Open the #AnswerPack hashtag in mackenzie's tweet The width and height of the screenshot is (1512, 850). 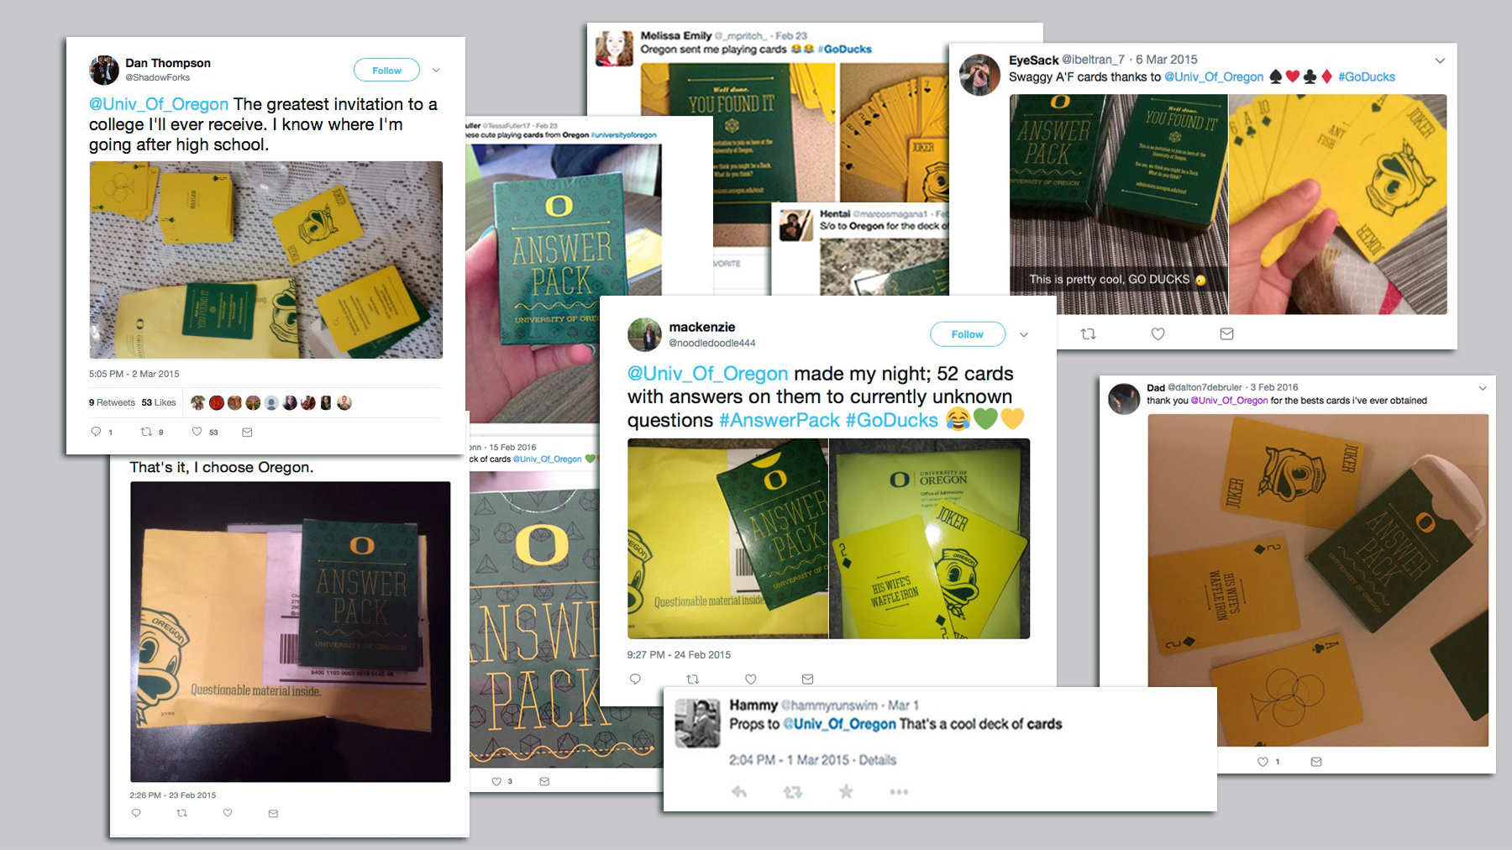pyautogui.click(x=779, y=420)
